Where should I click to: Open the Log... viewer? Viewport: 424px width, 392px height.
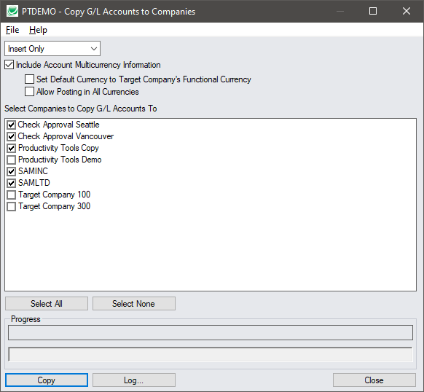point(134,380)
